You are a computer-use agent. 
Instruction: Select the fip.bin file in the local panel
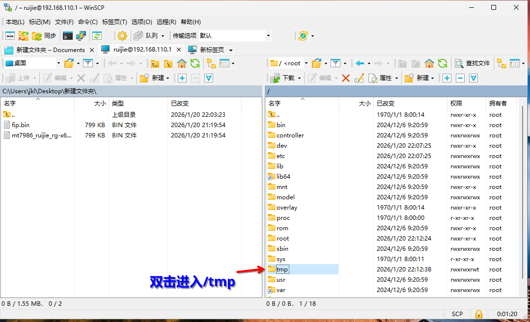(20, 125)
